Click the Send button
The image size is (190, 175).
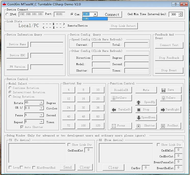67,167
